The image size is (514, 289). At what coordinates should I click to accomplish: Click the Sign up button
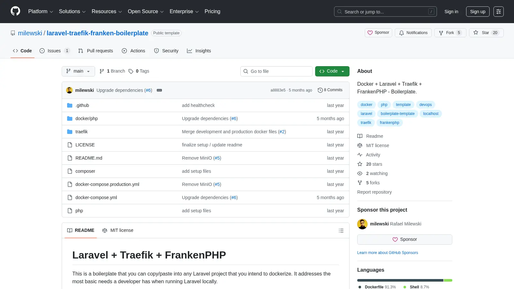(478, 12)
